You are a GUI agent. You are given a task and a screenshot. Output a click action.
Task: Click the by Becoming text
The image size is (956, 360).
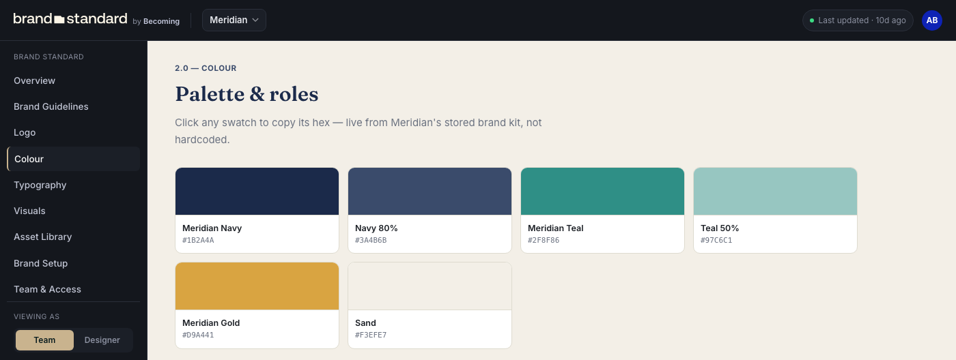[x=156, y=21]
